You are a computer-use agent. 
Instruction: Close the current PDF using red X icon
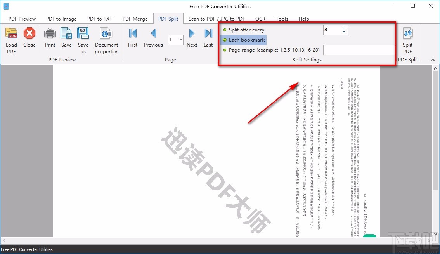[x=29, y=33]
